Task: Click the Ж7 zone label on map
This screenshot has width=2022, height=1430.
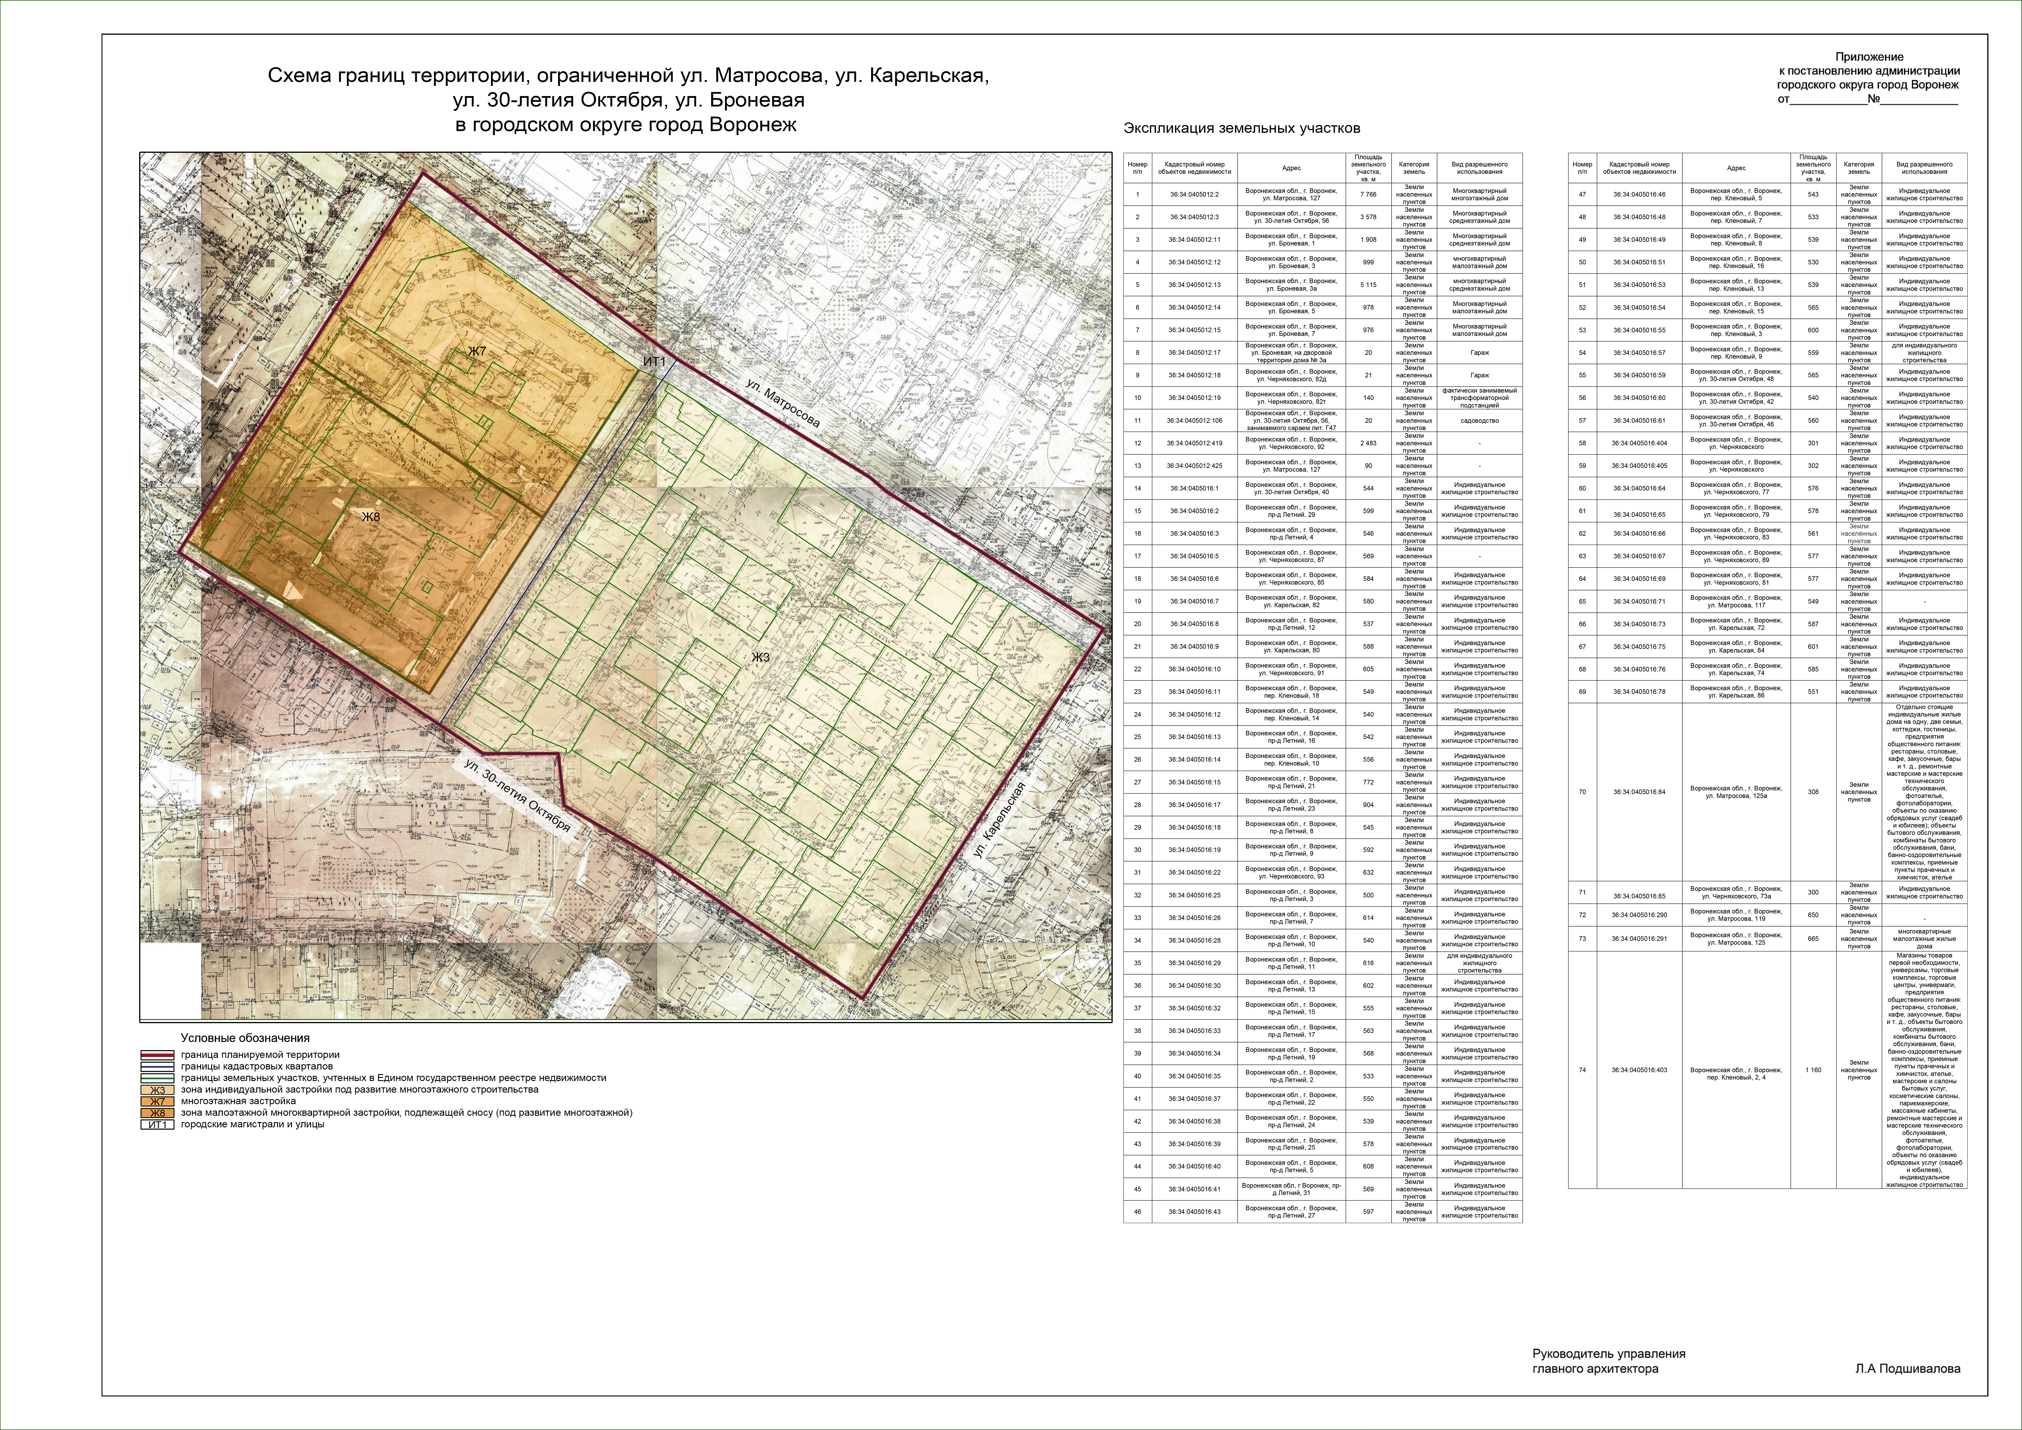Action: (476, 351)
